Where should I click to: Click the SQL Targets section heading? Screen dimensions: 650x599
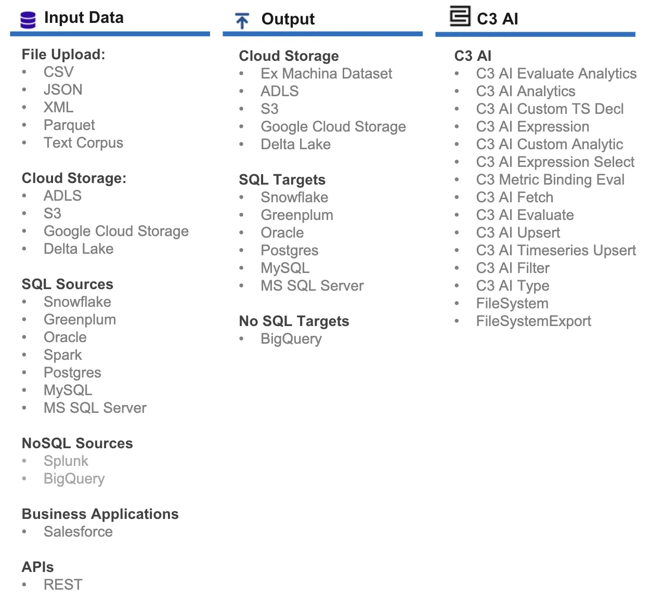(282, 179)
